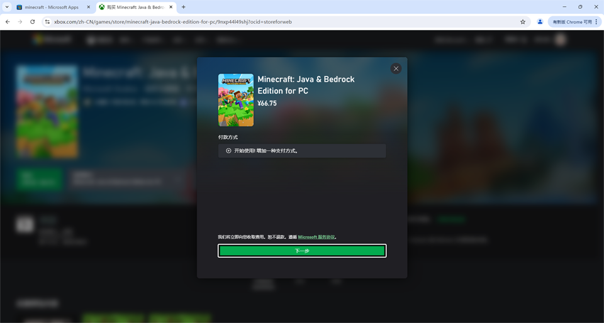Close the minecraft - Microsoft Apps tab

click(88, 8)
